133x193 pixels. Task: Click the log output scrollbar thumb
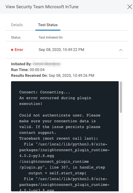(121, 97)
